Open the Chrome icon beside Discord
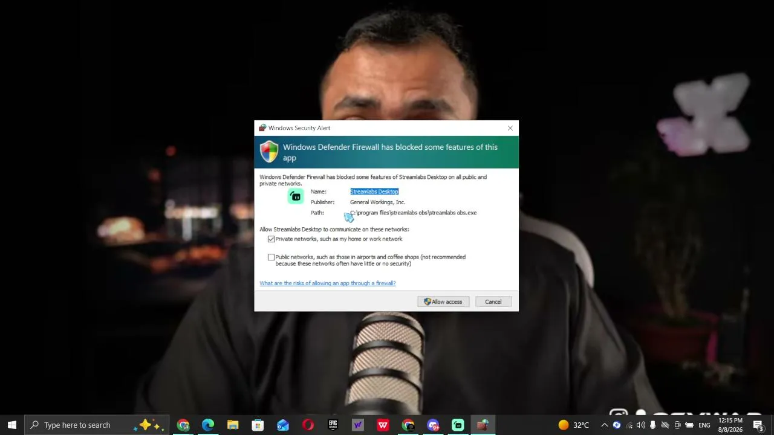The image size is (774, 435). (408, 425)
